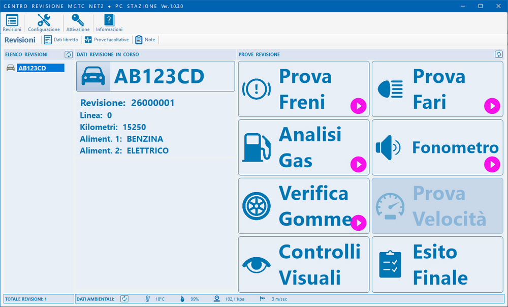Start the Prova Fari play button
This screenshot has height=307, width=508.
tap(492, 106)
